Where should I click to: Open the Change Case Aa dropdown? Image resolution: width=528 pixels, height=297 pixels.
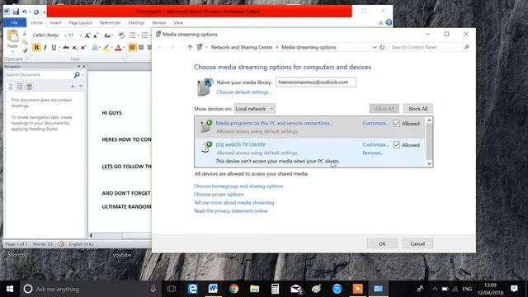(x=108, y=35)
